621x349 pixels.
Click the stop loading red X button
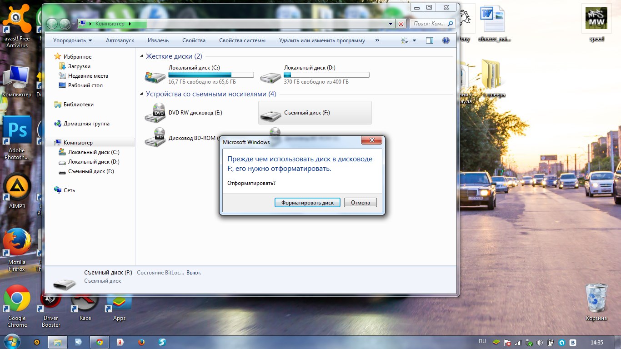[x=401, y=24]
